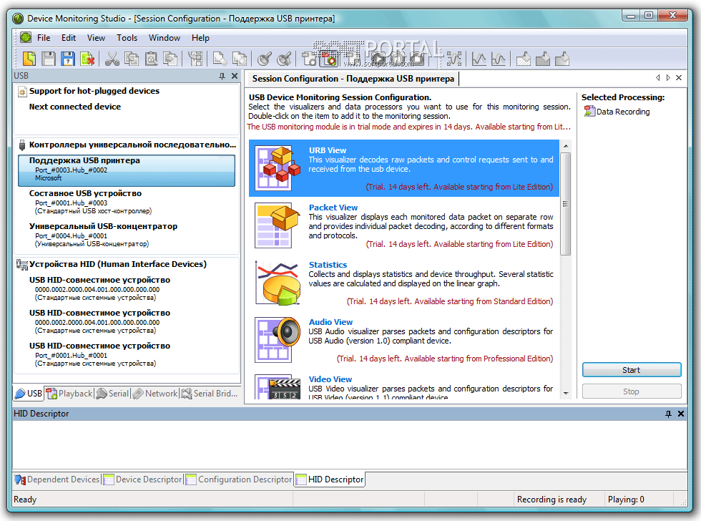Select Универсальный USB-концентратор device

(127, 235)
